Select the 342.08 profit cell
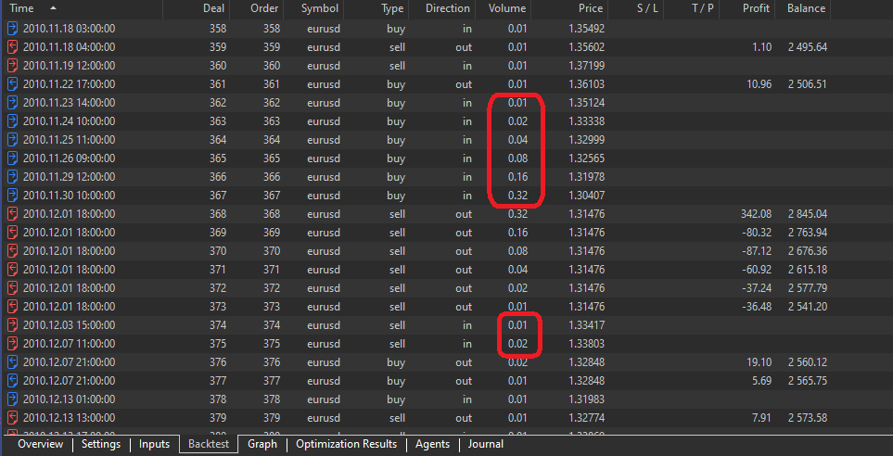 tap(755, 214)
